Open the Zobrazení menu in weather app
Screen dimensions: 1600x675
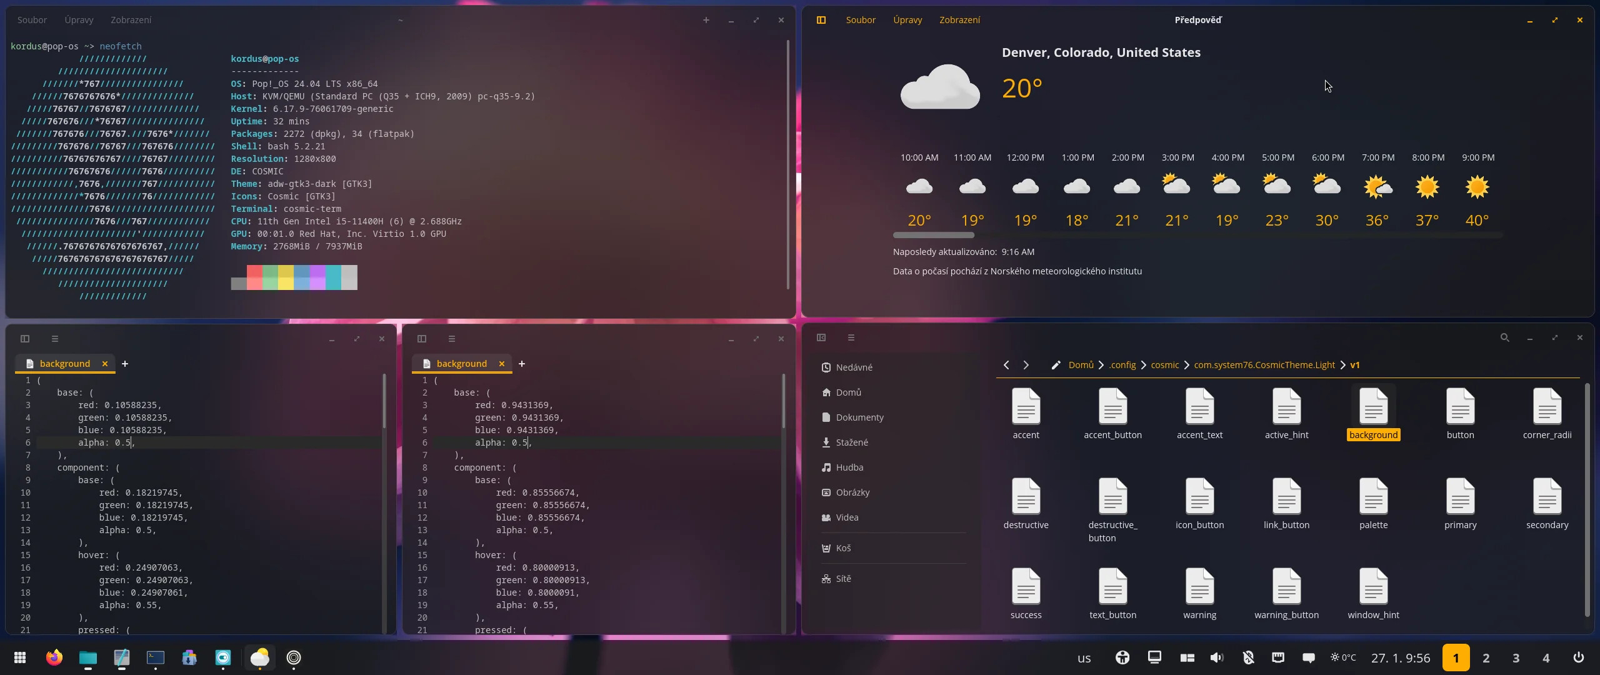tap(959, 20)
